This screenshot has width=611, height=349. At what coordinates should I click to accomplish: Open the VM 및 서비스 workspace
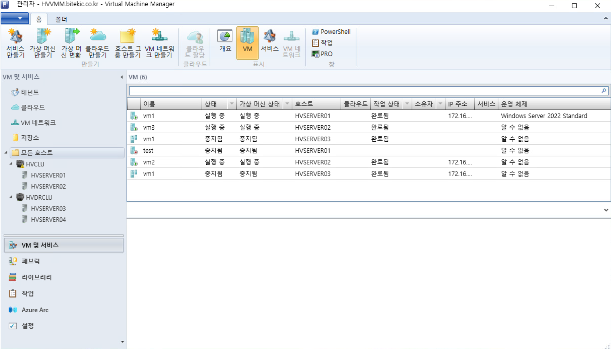point(64,245)
